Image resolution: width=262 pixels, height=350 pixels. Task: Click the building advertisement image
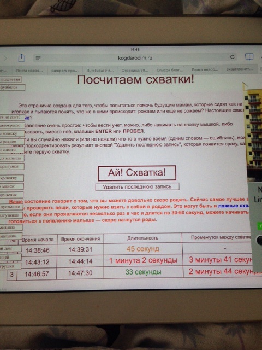tap(253, 132)
